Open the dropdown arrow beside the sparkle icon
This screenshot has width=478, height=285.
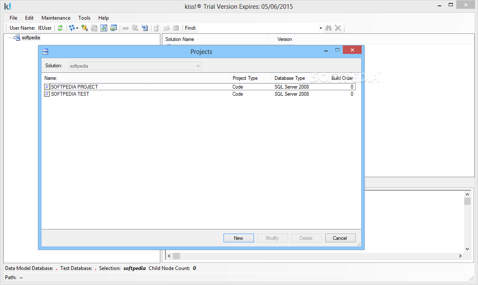coord(77,28)
